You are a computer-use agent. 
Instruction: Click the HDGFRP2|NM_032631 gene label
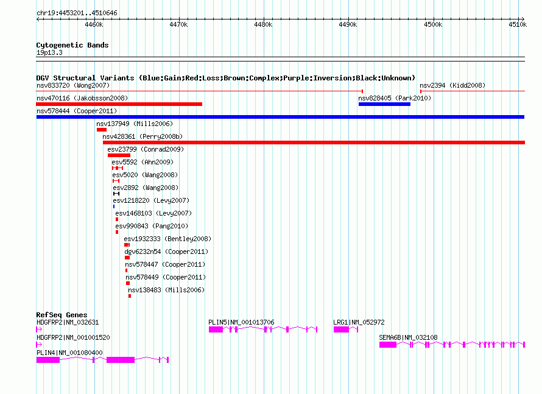68,322
